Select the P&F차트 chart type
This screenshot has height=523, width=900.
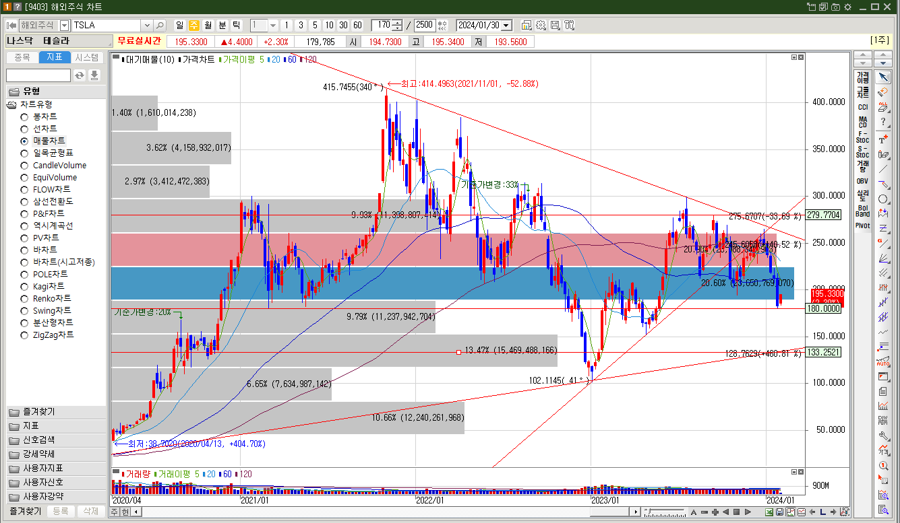[24, 213]
